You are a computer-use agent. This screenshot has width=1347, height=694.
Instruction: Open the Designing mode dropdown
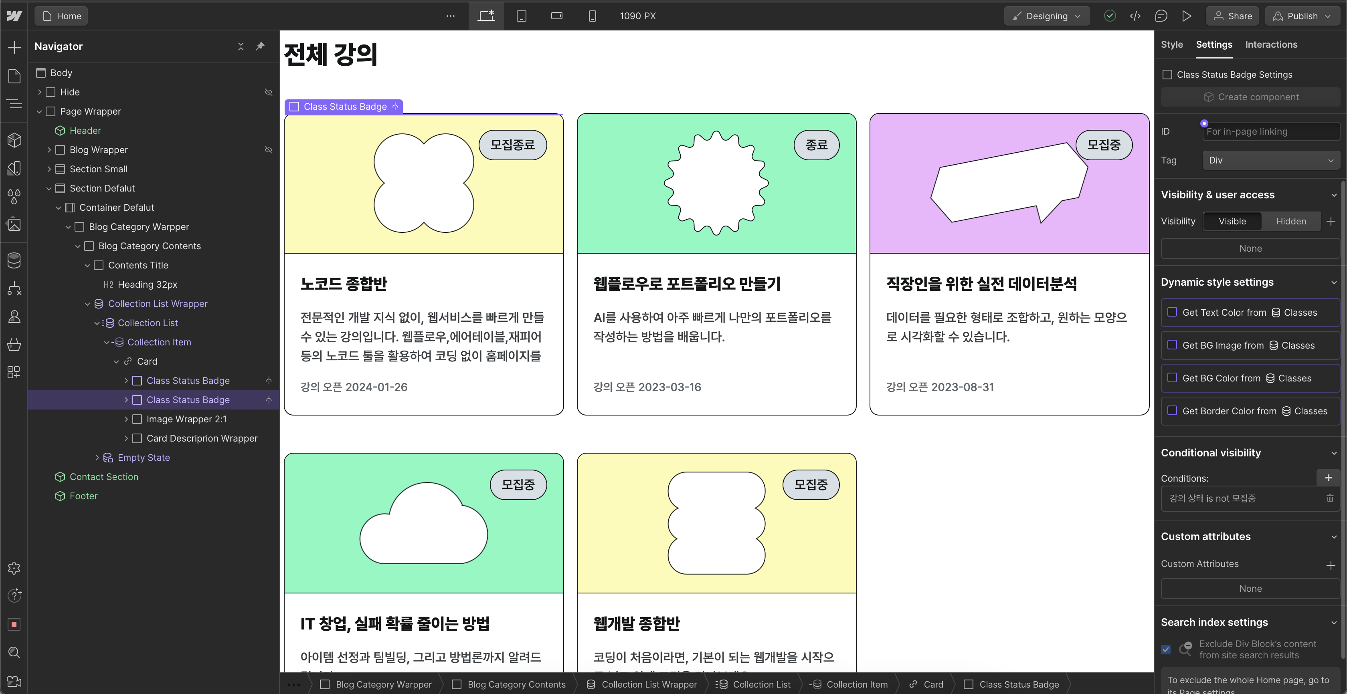[x=1047, y=16]
